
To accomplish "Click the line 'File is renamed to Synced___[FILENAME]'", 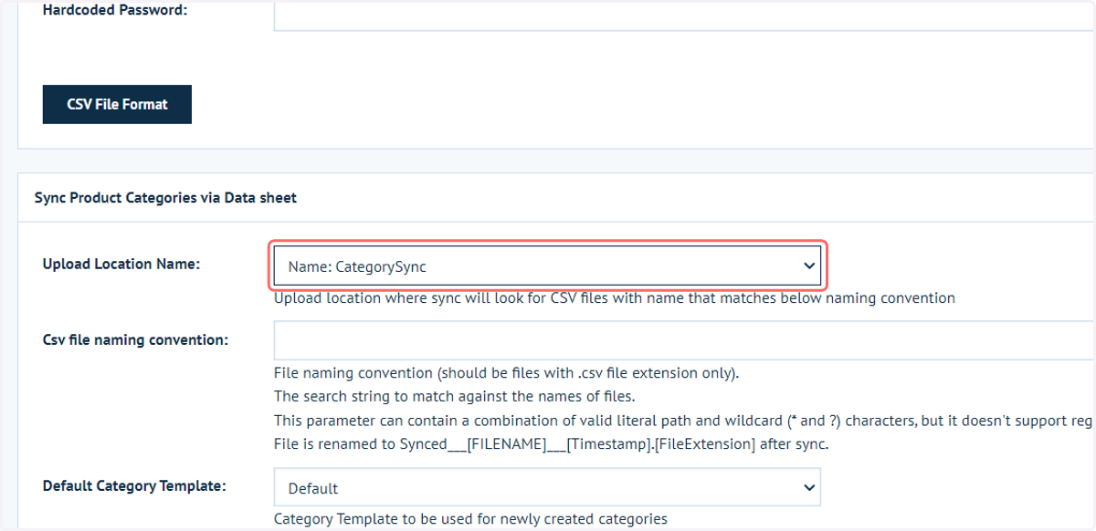I will tap(551, 444).
